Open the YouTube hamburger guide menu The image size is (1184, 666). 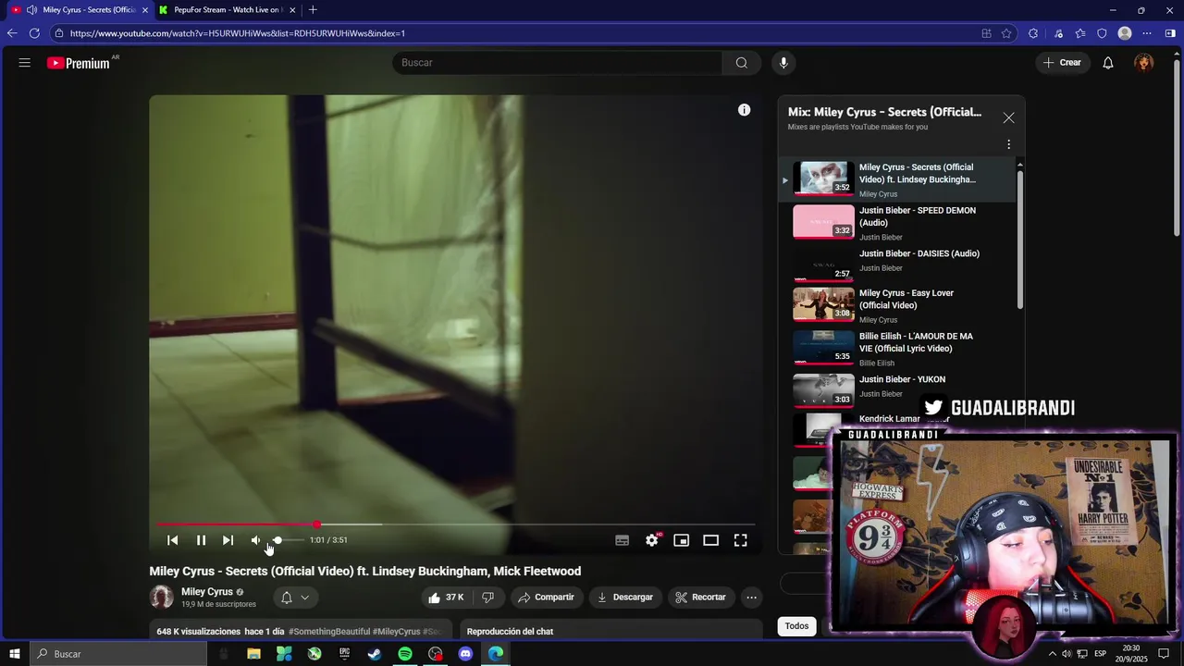click(25, 63)
